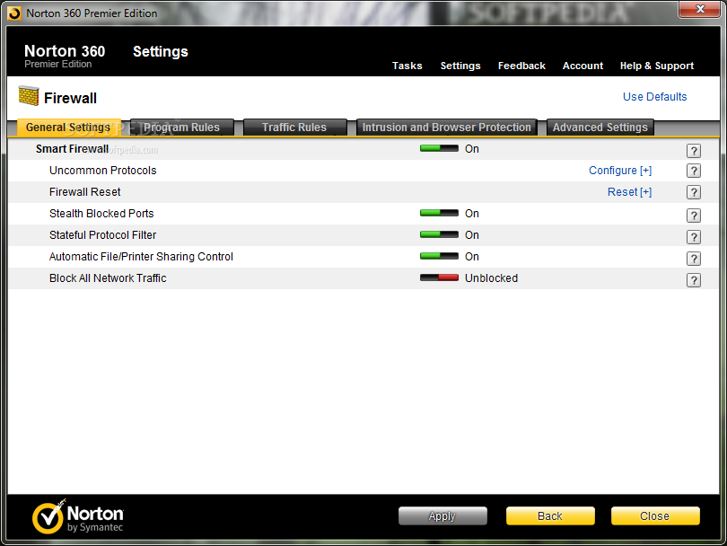Image resolution: width=727 pixels, height=546 pixels.
Task: Click the Apply button
Action: point(442,515)
